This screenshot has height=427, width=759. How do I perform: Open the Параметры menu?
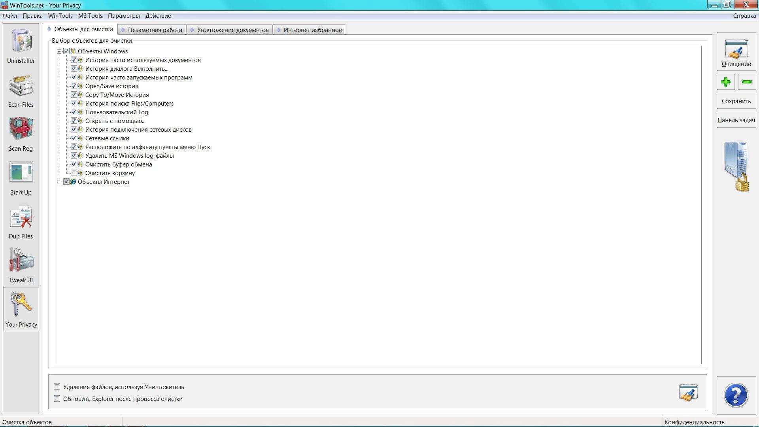click(124, 16)
